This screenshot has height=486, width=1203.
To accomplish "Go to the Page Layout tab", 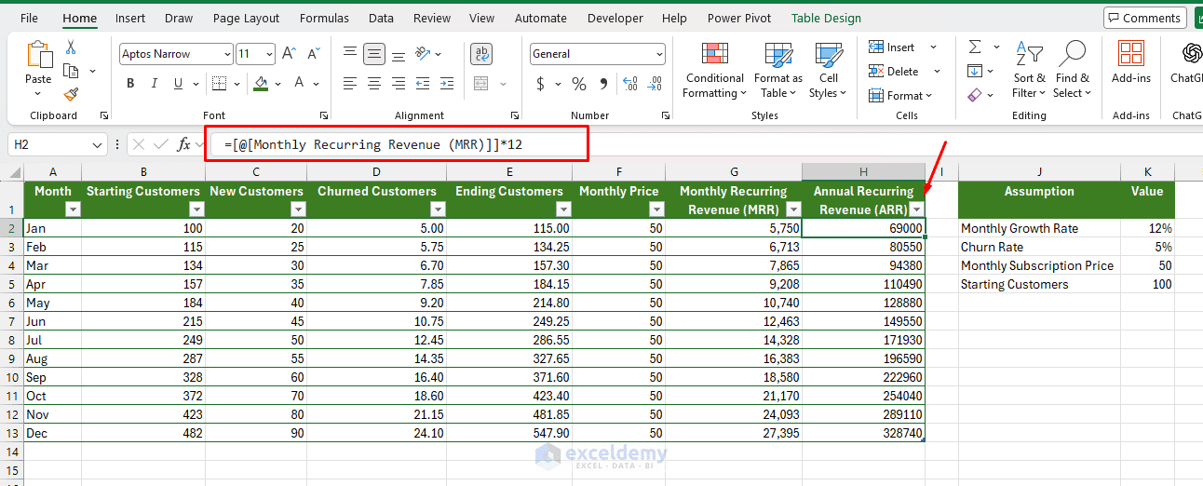I will coord(246,18).
